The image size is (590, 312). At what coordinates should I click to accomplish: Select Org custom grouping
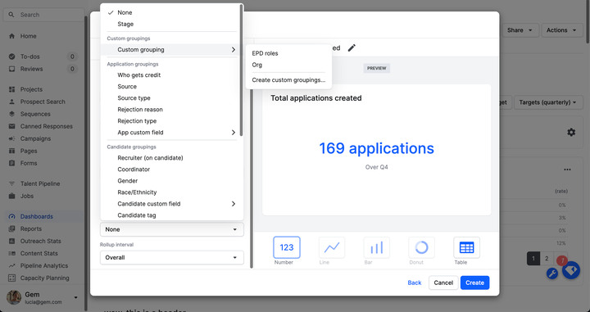[288, 65]
